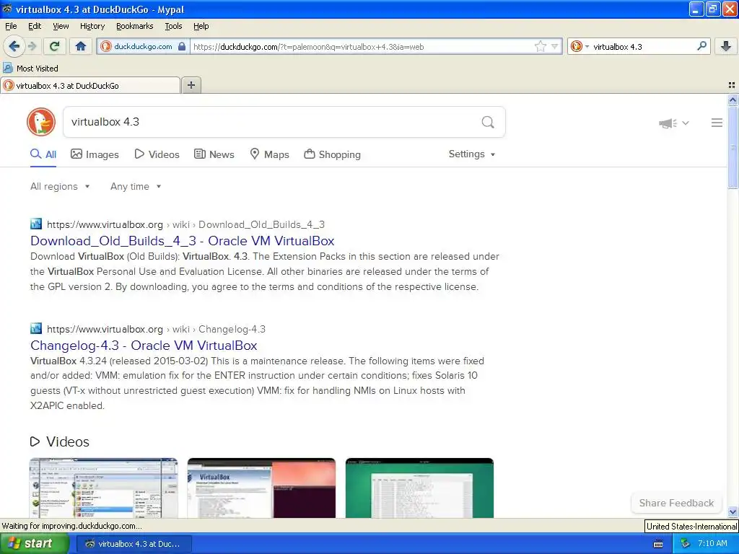The width and height of the screenshot is (739, 554).
Task: Click the network tray icon near clock
Action: 685,544
